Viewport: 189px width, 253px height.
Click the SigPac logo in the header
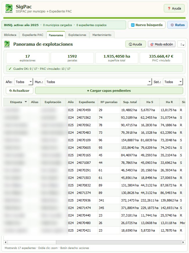pos(9,8)
